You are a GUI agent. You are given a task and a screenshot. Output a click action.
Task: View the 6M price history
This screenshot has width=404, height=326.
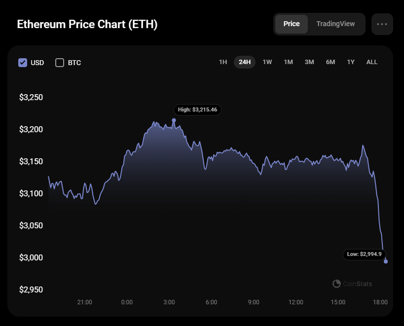(x=331, y=62)
